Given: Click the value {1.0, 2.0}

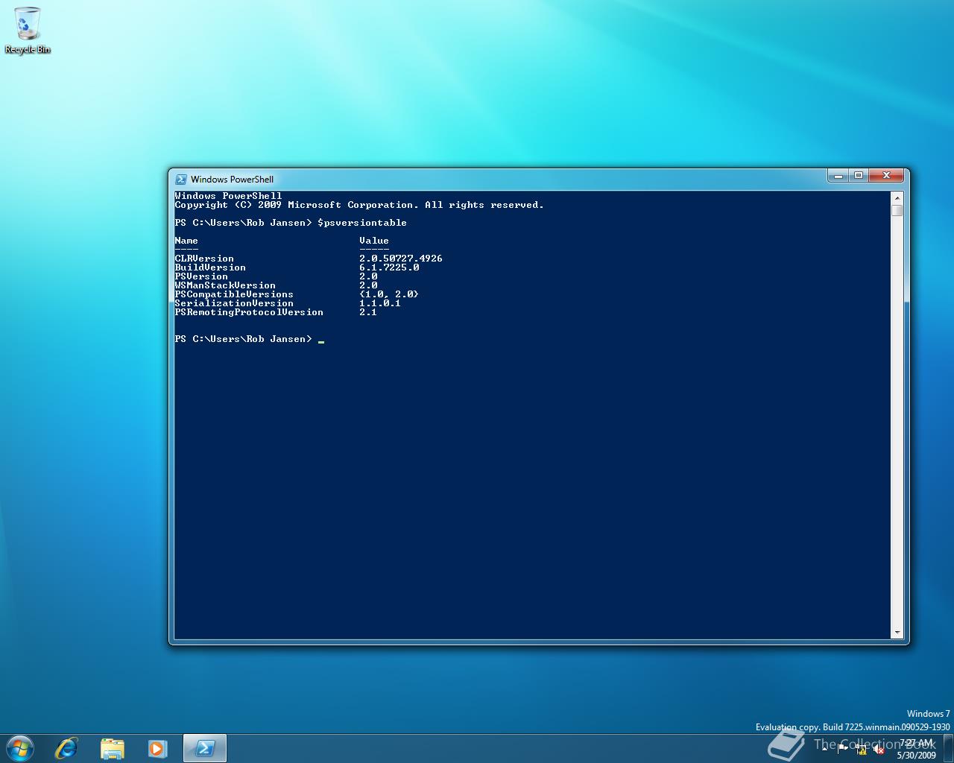Looking at the screenshot, I should point(389,294).
